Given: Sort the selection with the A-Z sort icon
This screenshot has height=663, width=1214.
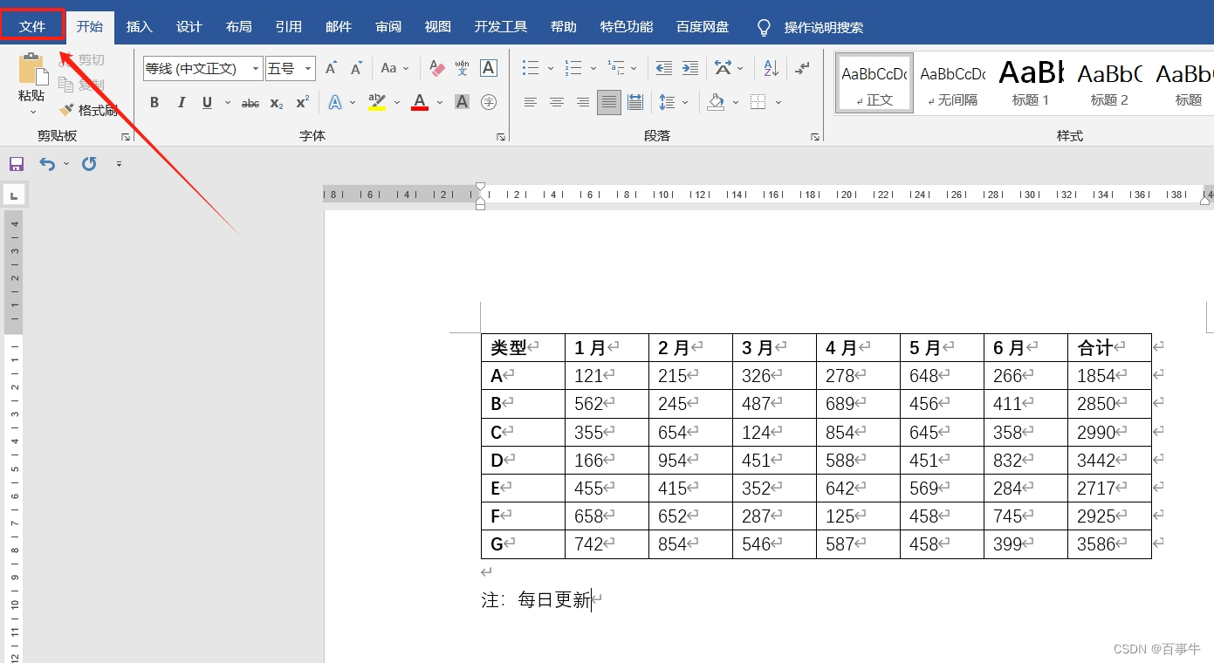Looking at the screenshot, I should point(771,68).
